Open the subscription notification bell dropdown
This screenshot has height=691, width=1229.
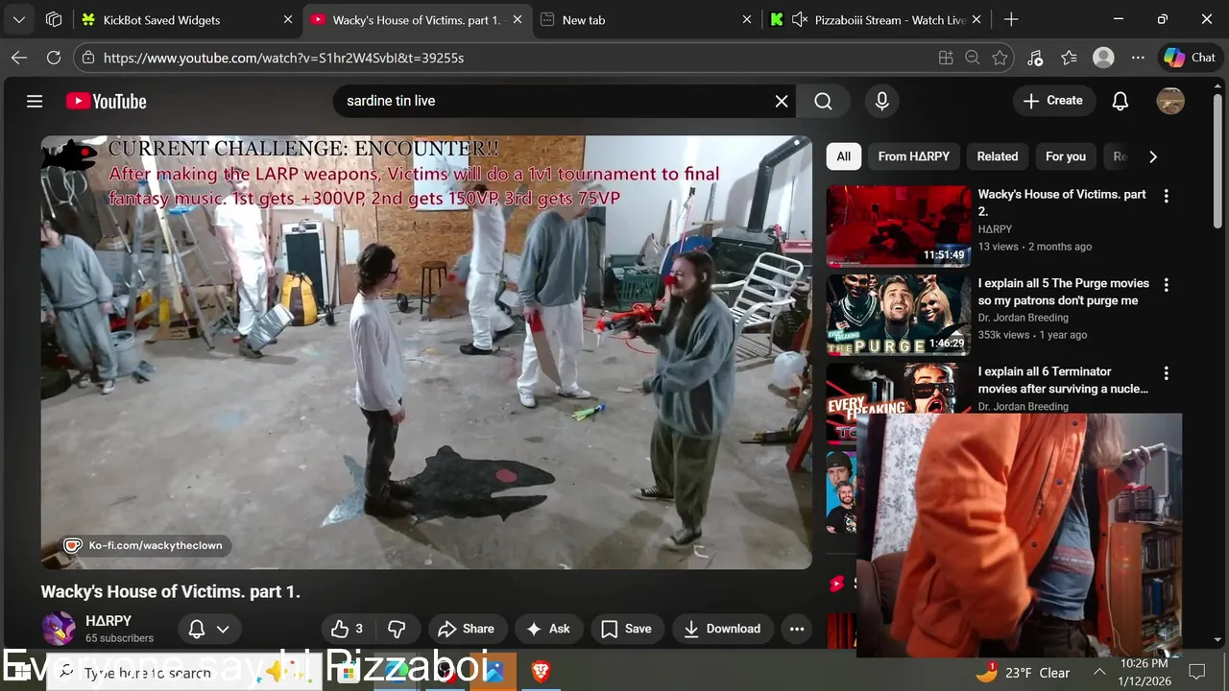[x=209, y=629]
